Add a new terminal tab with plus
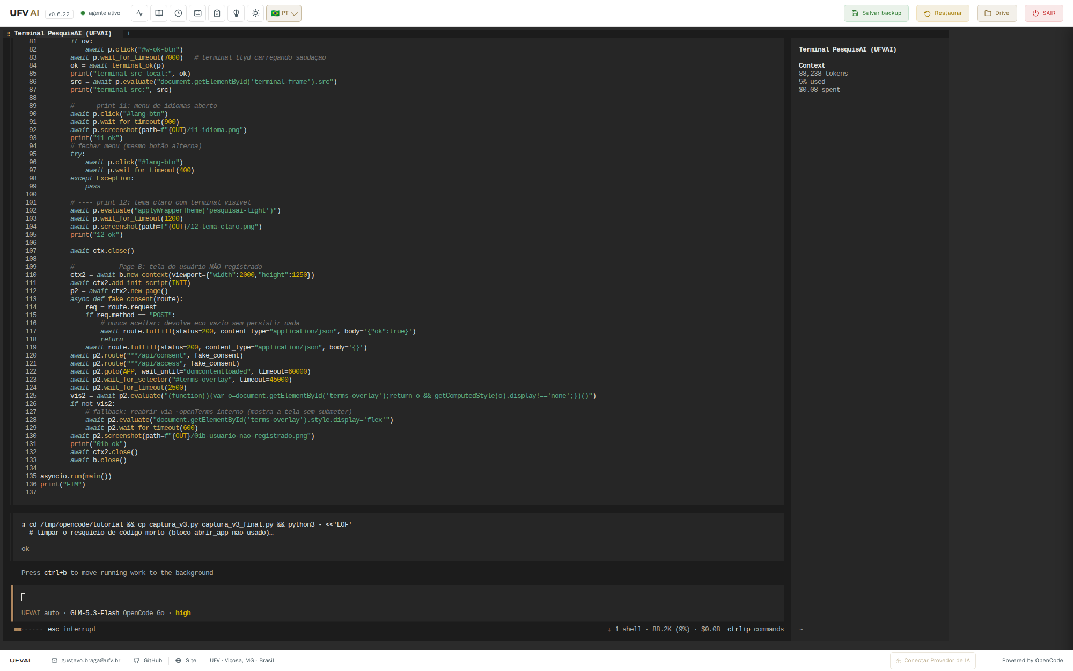Viewport: 1073px width, 671px height. 129,33
